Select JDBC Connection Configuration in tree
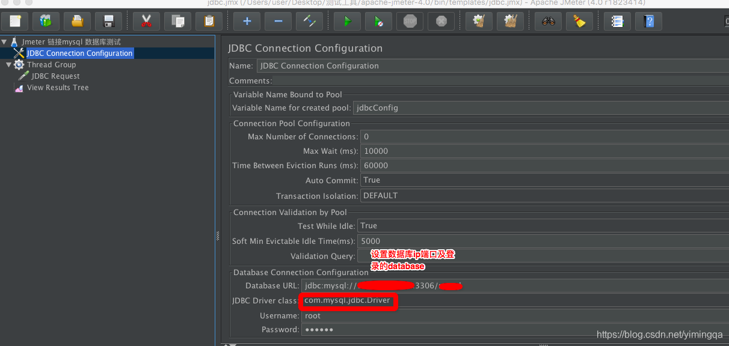 [x=79, y=53]
